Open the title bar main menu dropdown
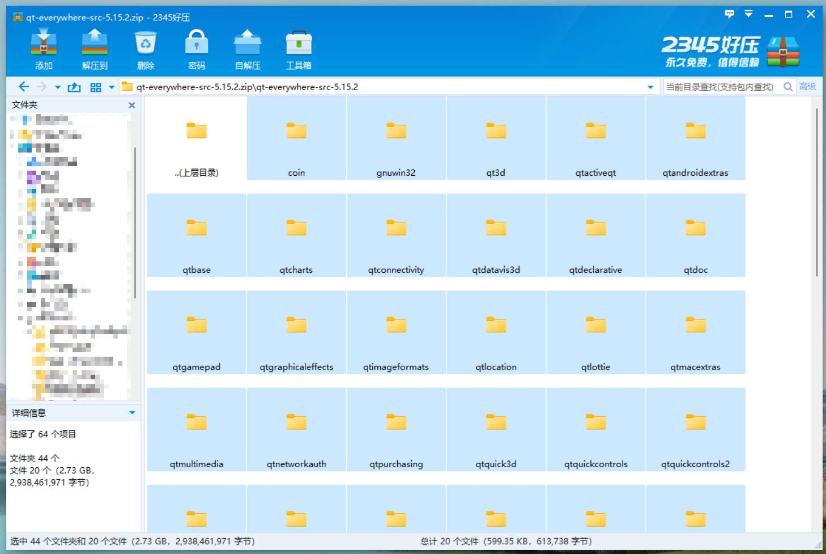 click(748, 14)
